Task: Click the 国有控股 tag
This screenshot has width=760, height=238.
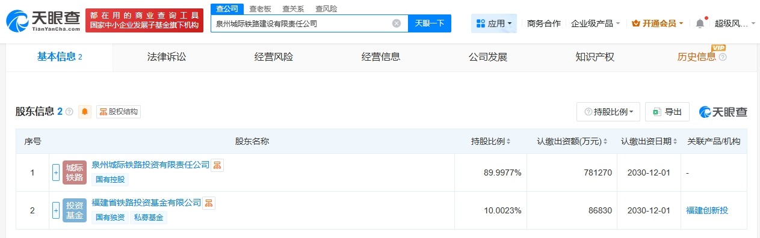Action: pos(110,179)
